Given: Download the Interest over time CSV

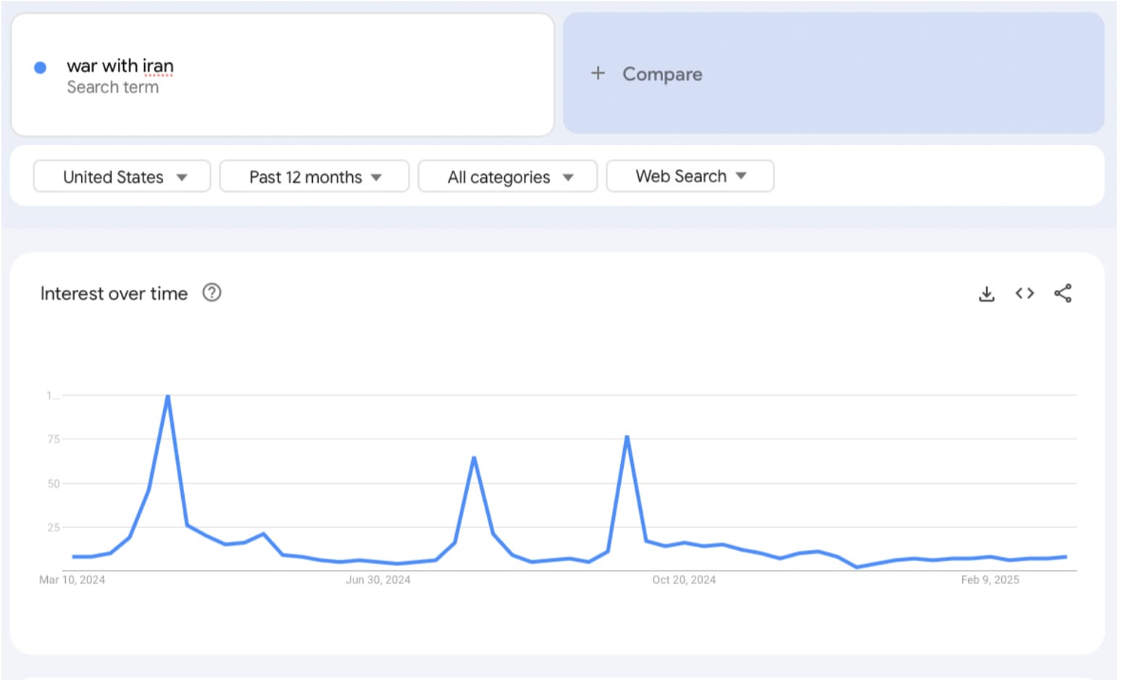Looking at the screenshot, I should pyautogui.click(x=986, y=294).
